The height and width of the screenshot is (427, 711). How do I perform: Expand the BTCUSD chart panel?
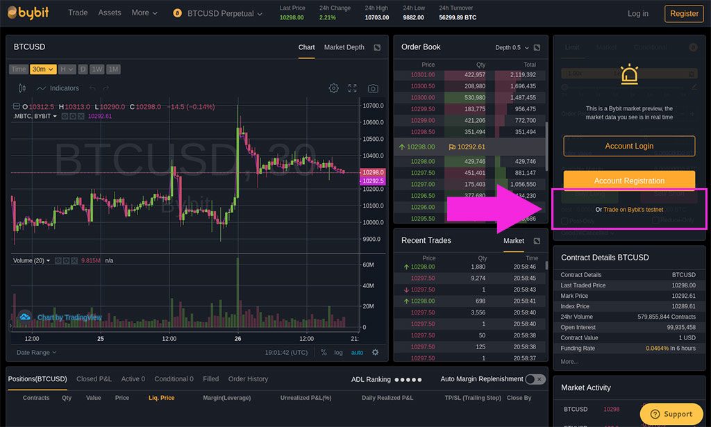click(x=377, y=48)
